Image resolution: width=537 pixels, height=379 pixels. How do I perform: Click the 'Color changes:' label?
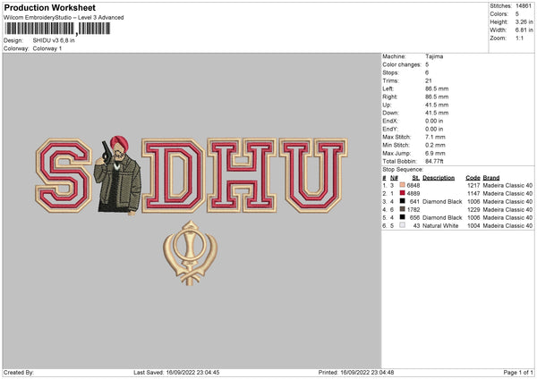(402, 64)
